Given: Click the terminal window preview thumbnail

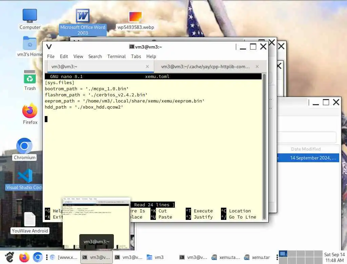Looking at the screenshot, I should click(x=97, y=223).
